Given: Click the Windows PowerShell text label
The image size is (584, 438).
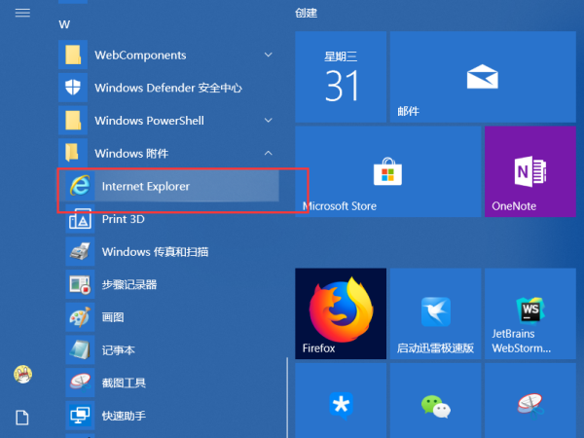Looking at the screenshot, I should 149,121.
